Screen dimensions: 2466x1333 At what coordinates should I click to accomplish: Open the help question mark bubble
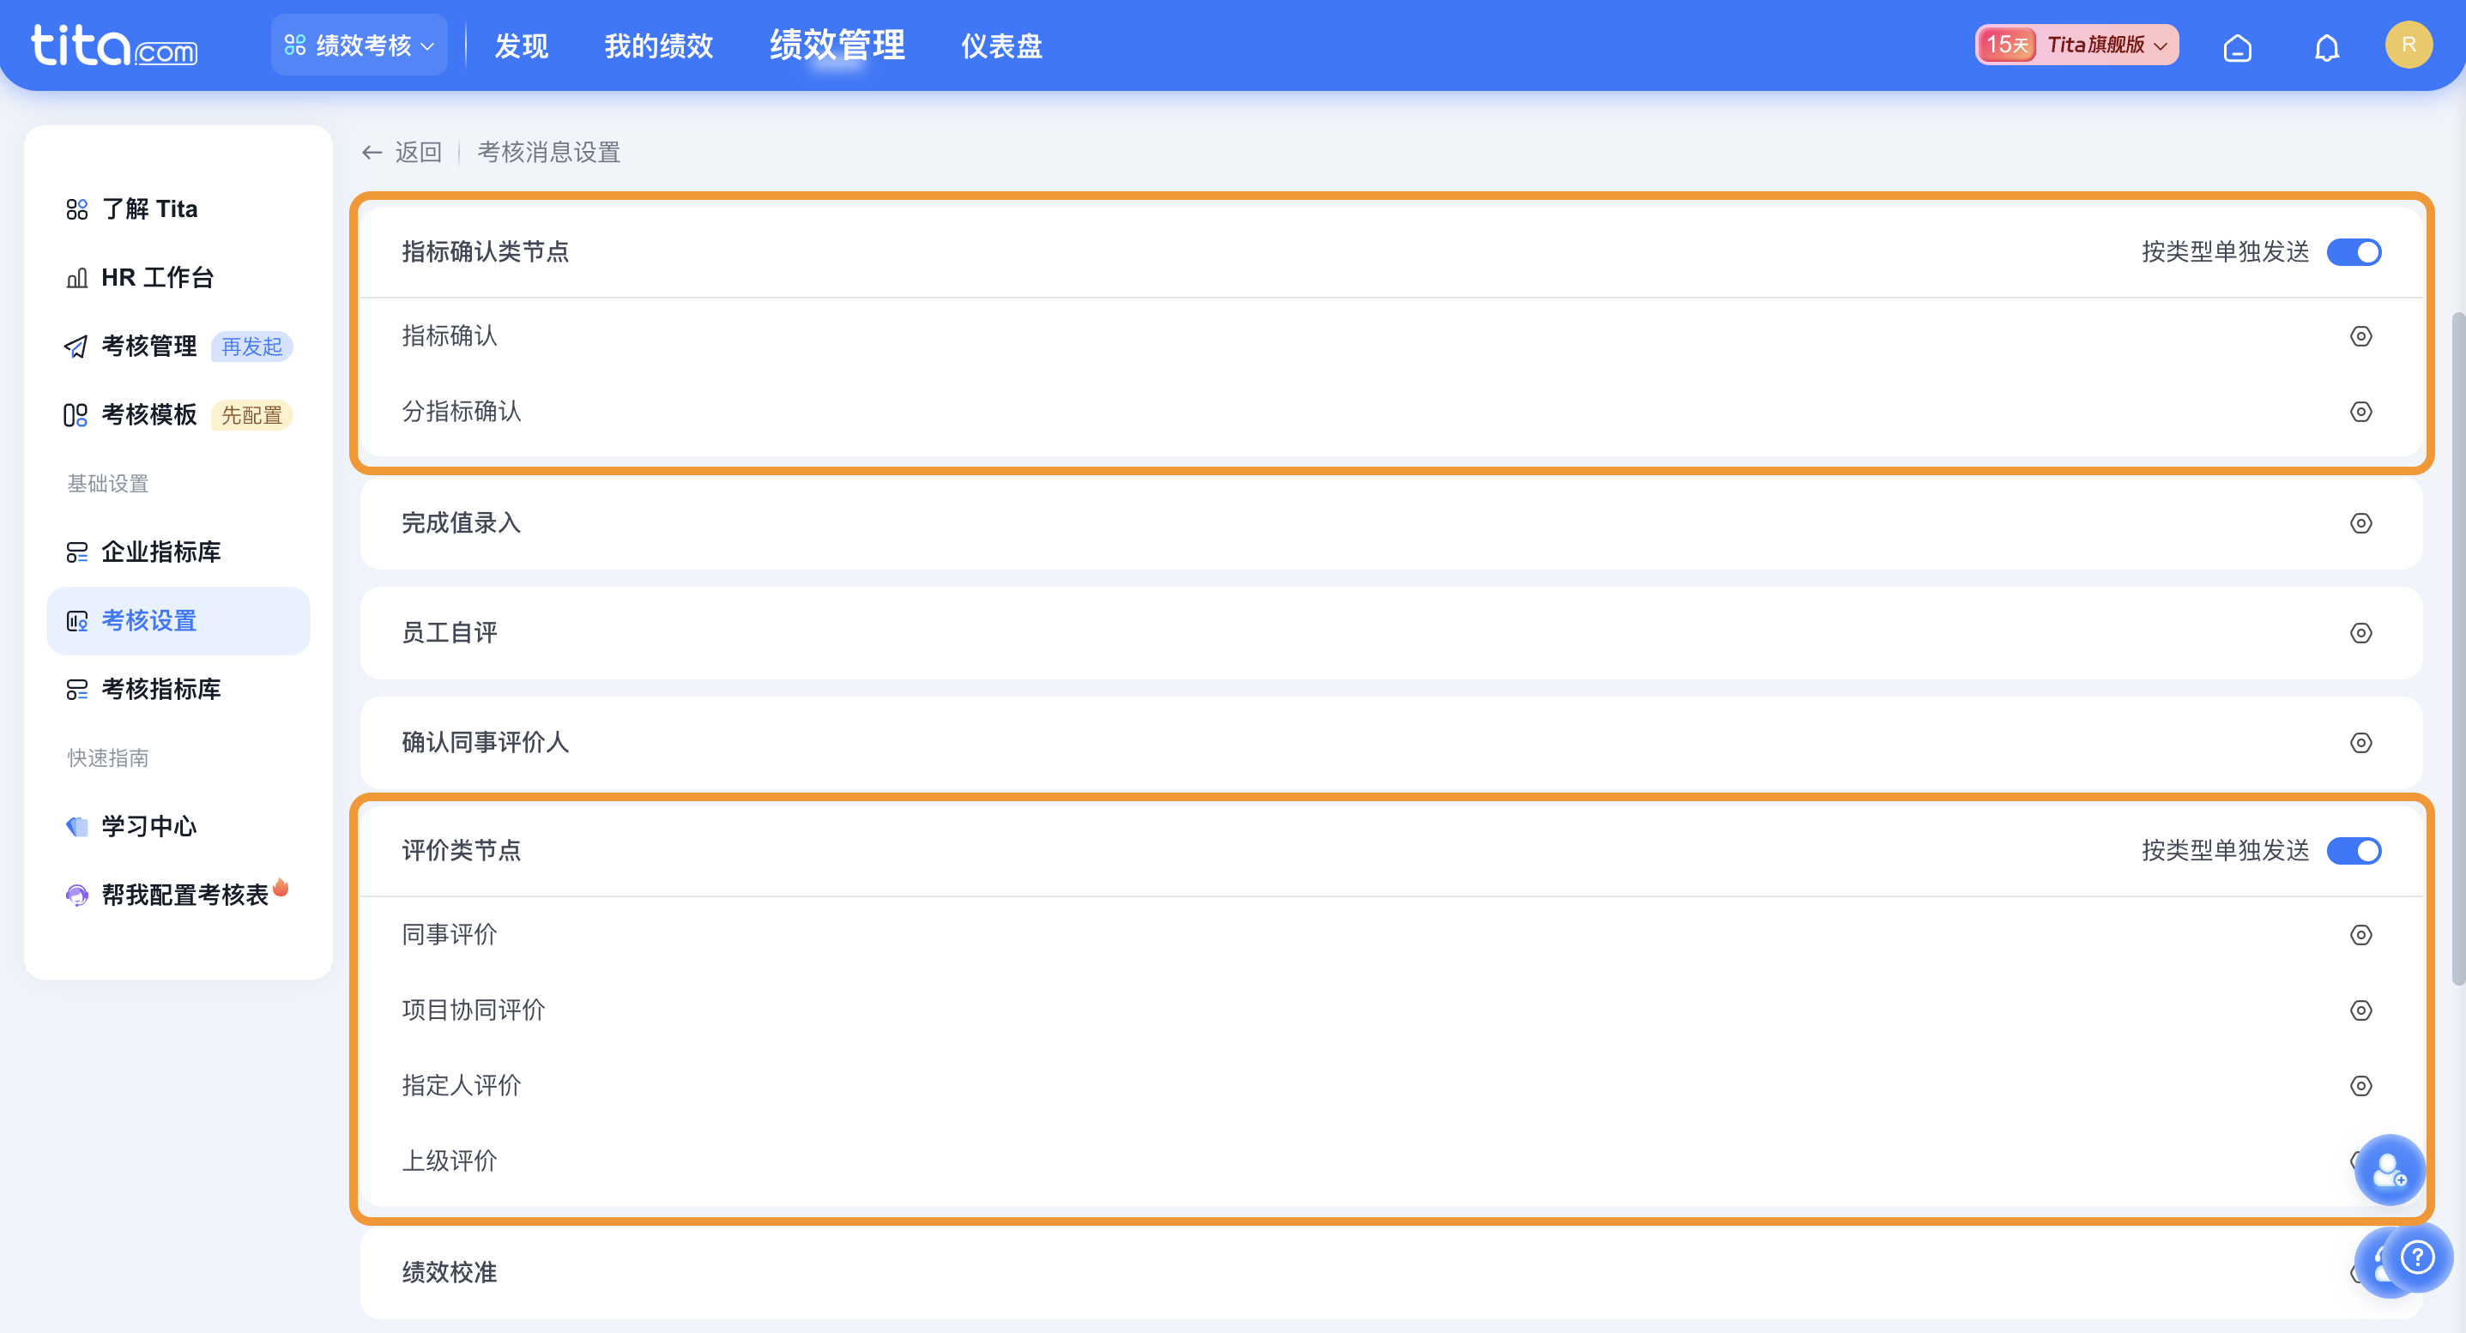tap(2419, 1258)
